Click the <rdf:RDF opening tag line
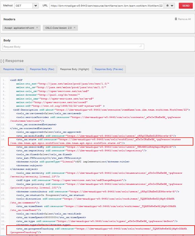The width and height of the screenshot is (195, 236). tap(16, 80)
